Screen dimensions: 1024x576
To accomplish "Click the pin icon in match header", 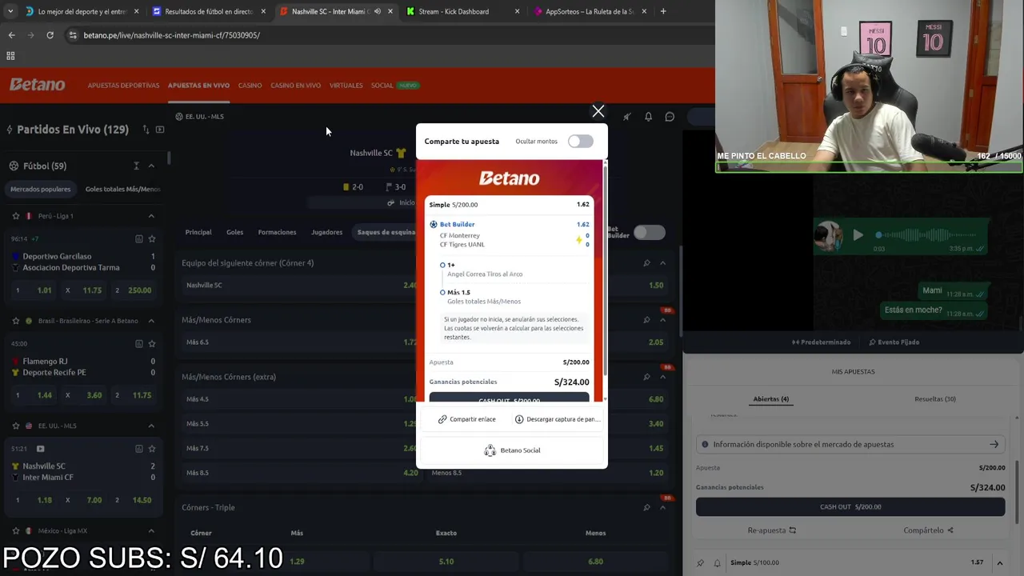I will pos(626,117).
